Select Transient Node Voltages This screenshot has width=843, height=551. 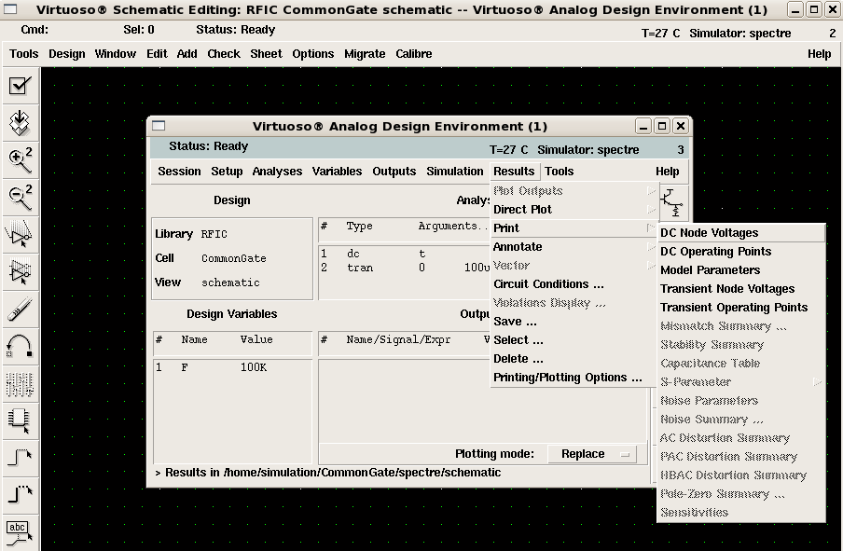pos(741,289)
